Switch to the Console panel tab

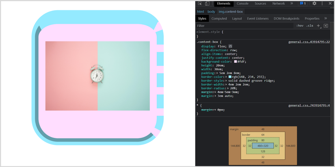click(x=242, y=3)
